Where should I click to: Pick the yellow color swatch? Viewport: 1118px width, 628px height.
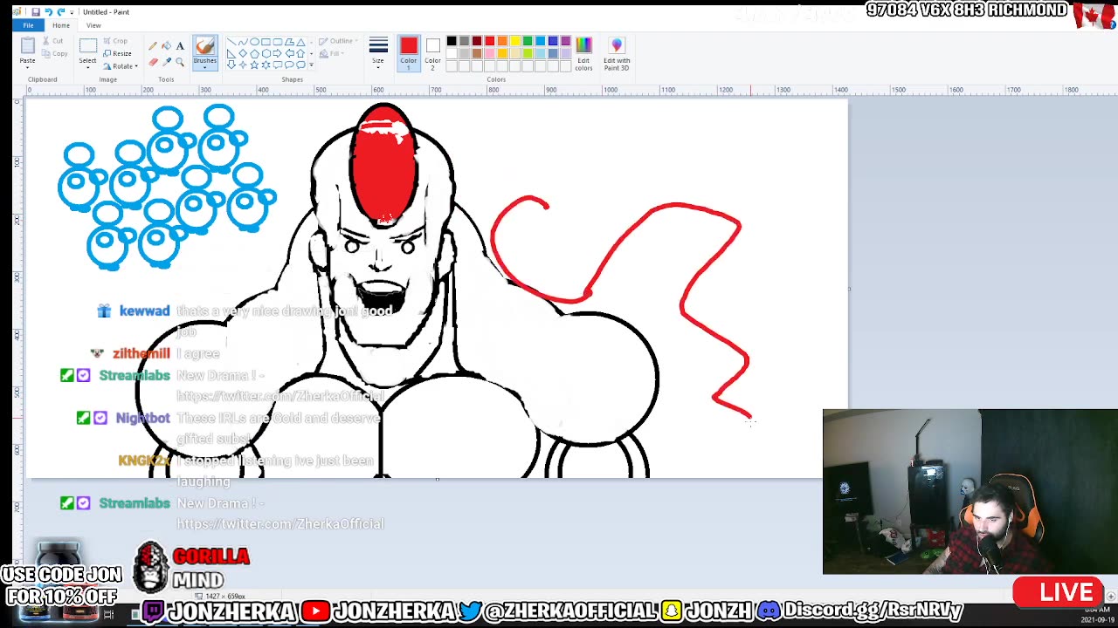point(515,41)
